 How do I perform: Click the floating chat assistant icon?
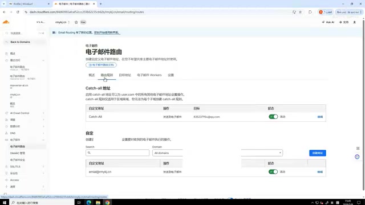pyautogui.click(x=357, y=157)
